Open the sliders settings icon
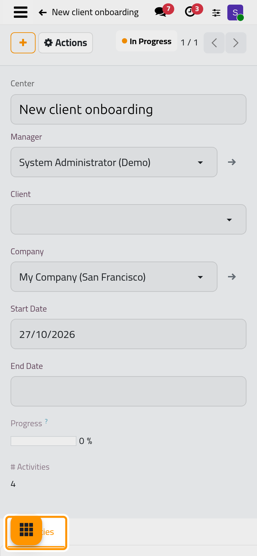The image size is (257, 556). click(216, 13)
